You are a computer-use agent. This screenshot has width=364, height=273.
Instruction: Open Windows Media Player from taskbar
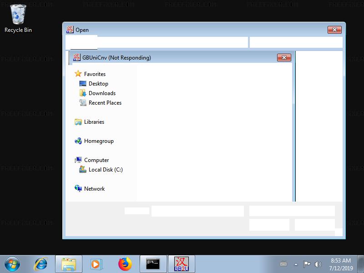click(96, 264)
